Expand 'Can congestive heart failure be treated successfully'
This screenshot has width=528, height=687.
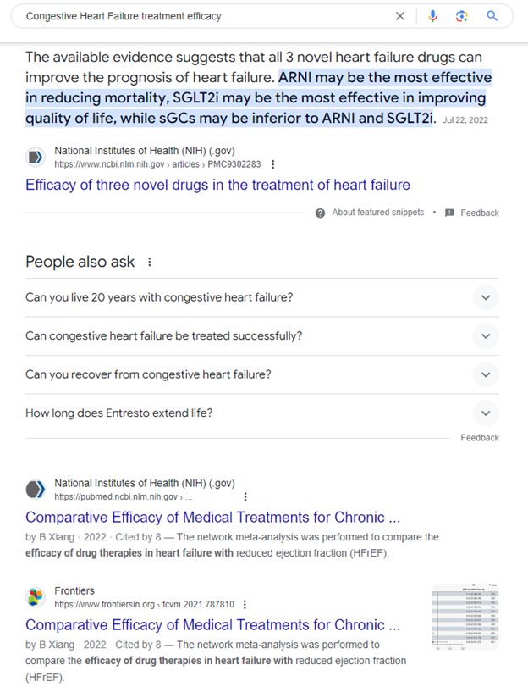point(485,336)
